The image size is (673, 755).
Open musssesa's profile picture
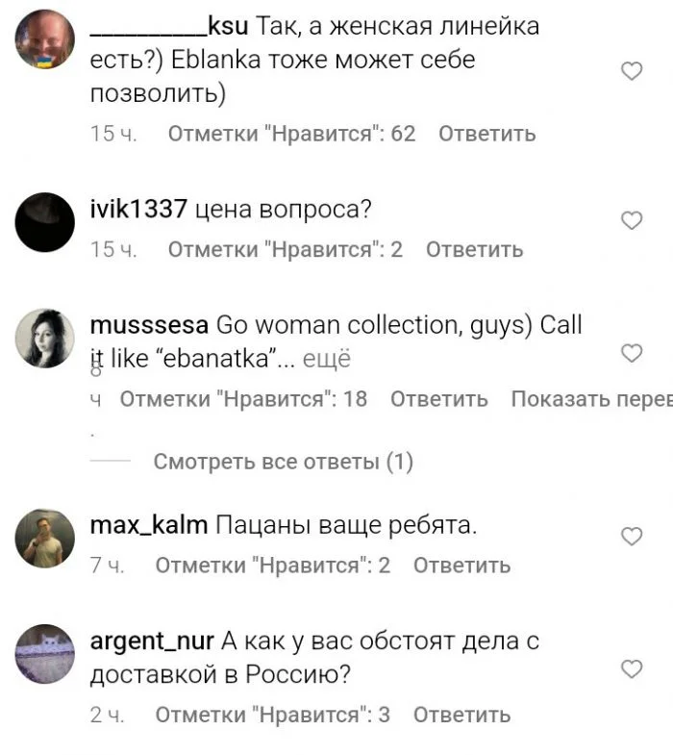[45, 338]
